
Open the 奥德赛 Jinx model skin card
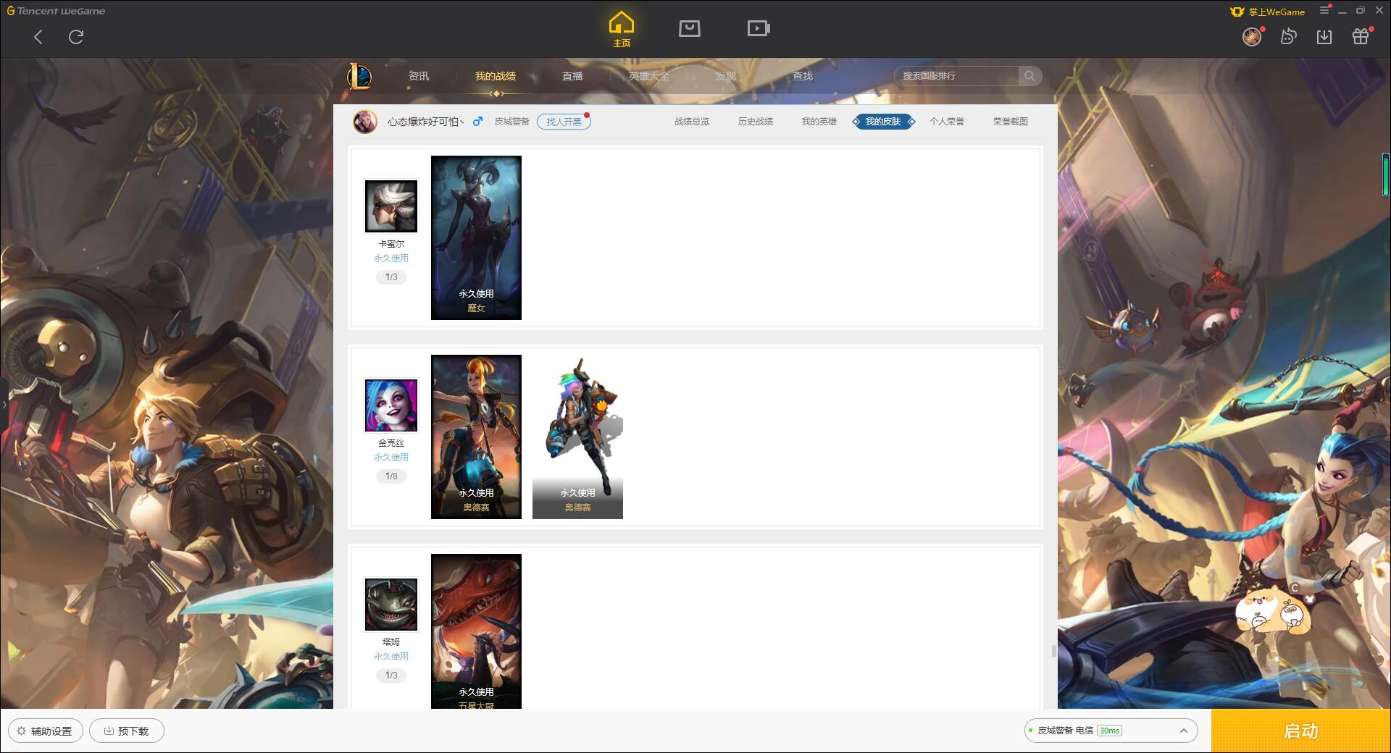point(577,437)
